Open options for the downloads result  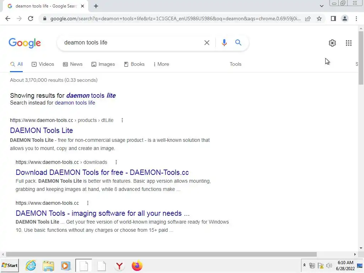tap(116, 162)
